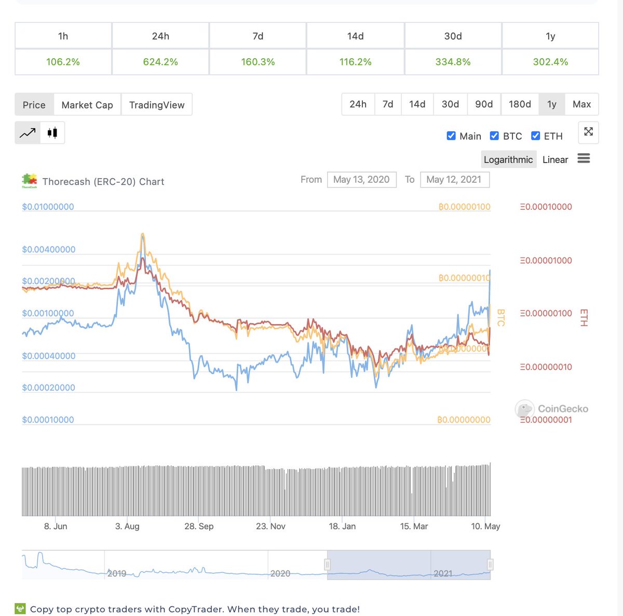The width and height of the screenshot is (623, 616).
Task: Click the 10. May x-axis label
Action: 485,526
